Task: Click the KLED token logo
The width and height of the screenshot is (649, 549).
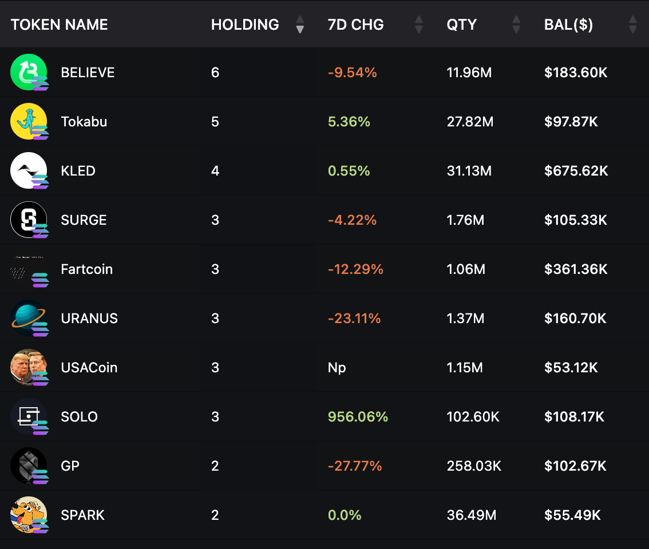Action: tap(28, 170)
